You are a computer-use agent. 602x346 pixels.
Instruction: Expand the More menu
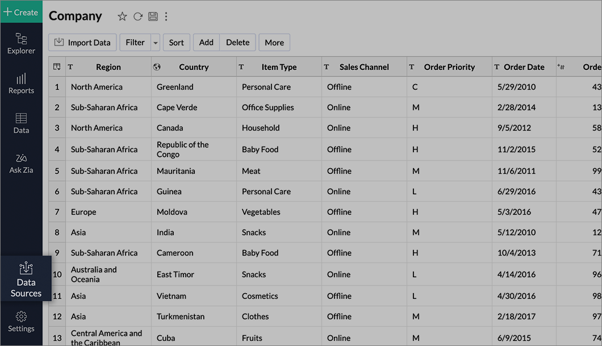click(x=274, y=42)
